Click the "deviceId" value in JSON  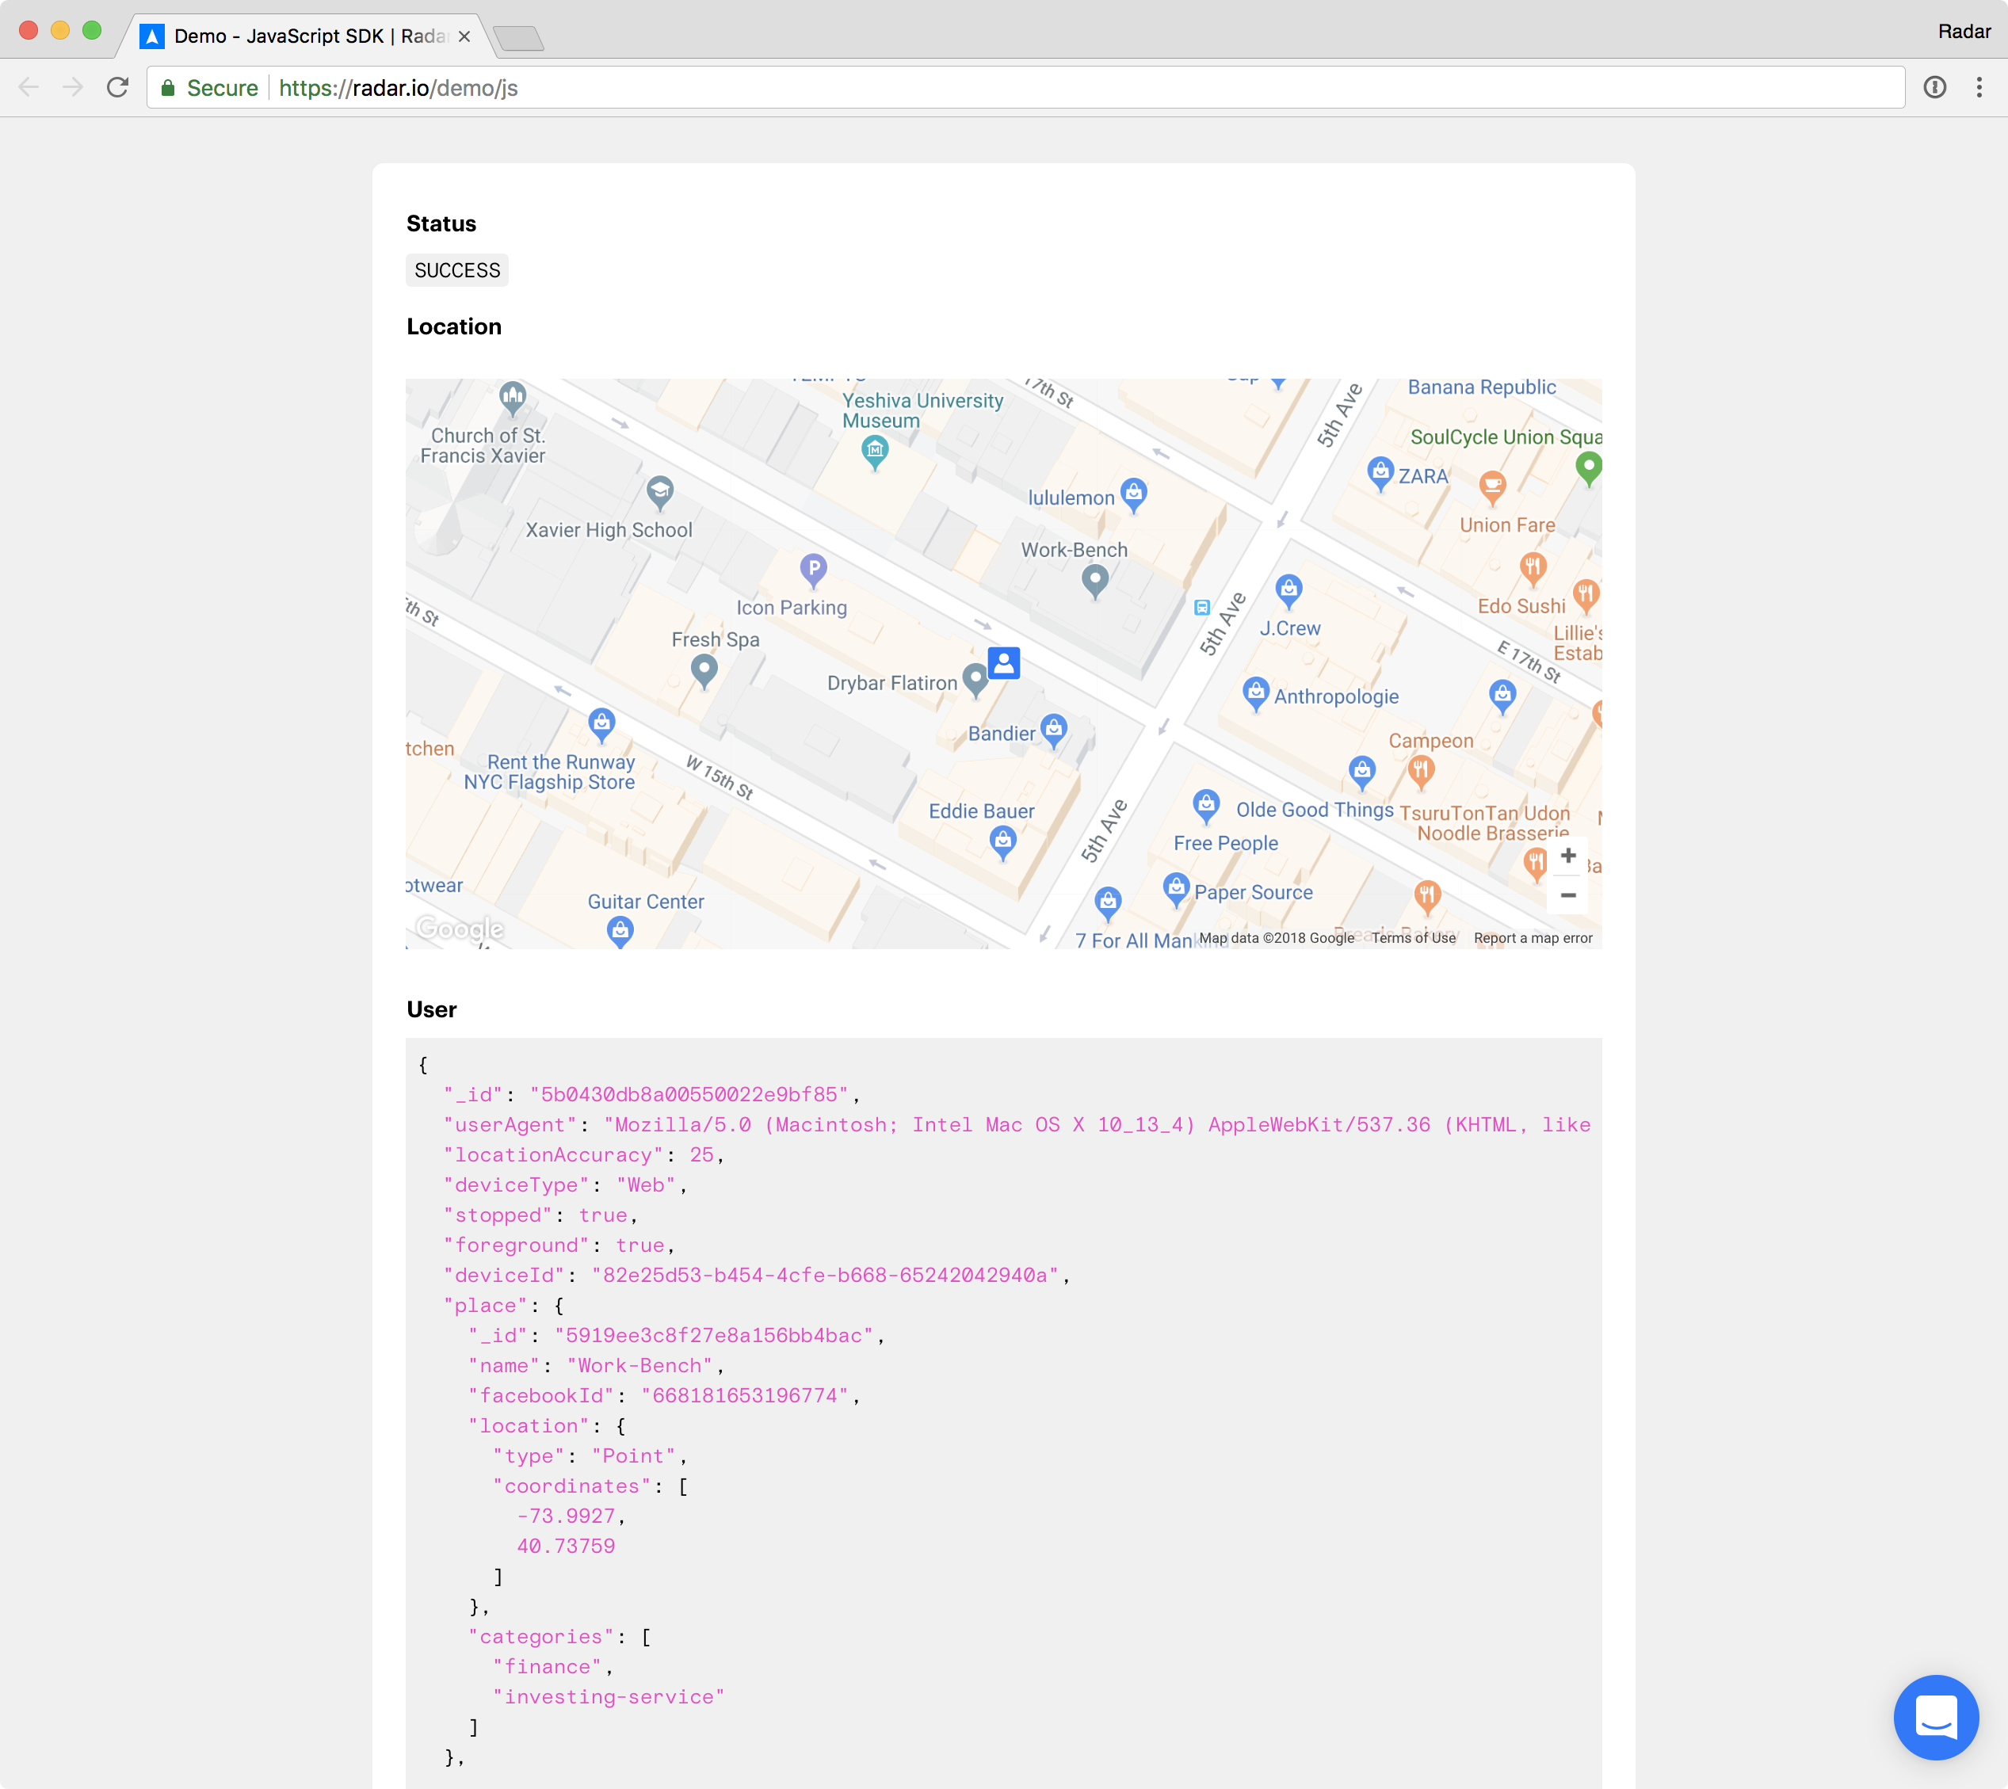(x=825, y=1275)
